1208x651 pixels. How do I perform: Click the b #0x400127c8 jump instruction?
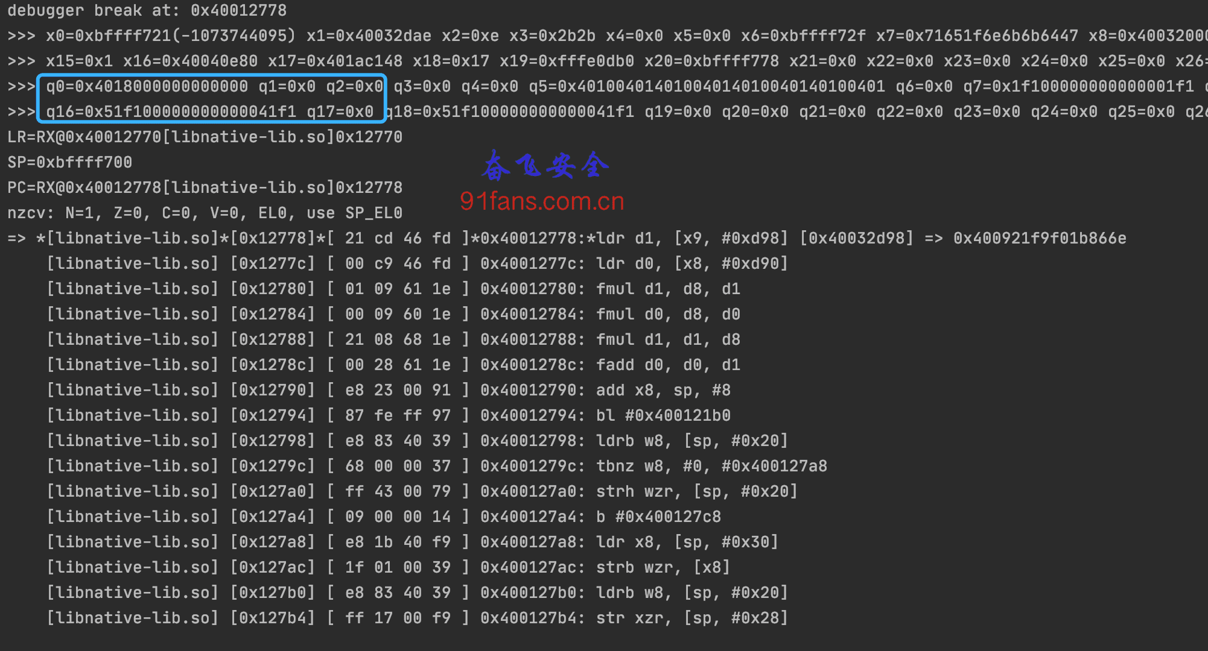click(x=658, y=517)
